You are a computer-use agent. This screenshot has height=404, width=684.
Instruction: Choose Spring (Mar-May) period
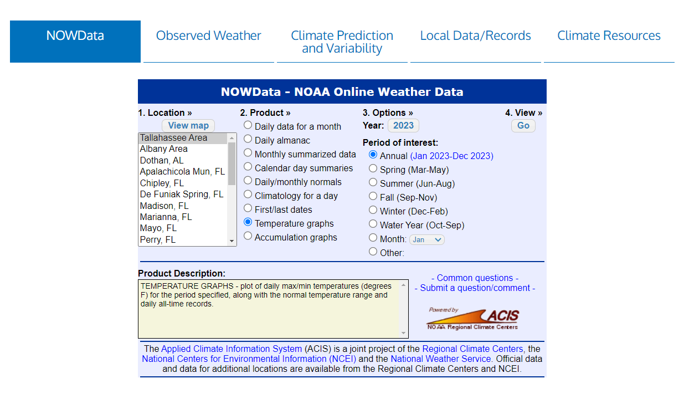click(x=373, y=169)
